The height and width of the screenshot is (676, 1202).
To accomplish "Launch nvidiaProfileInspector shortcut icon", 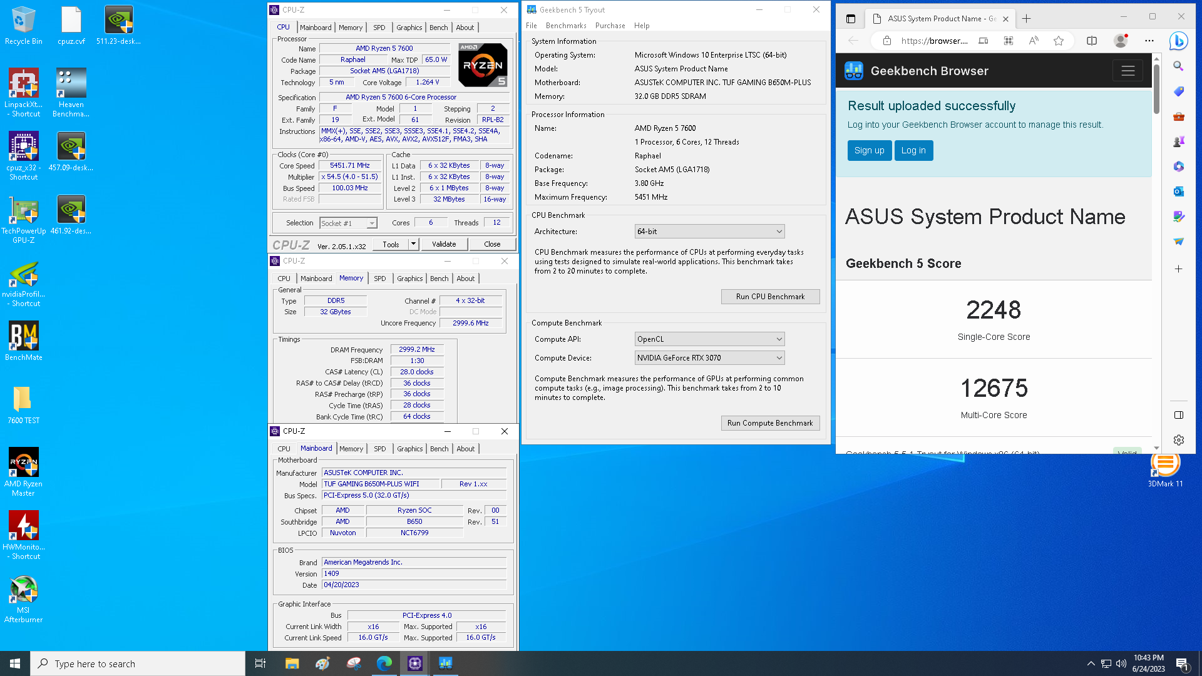I will click(x=23, y=283).
